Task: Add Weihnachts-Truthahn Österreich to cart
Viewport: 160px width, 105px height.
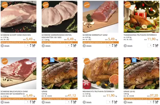Action: click(116, 102)
